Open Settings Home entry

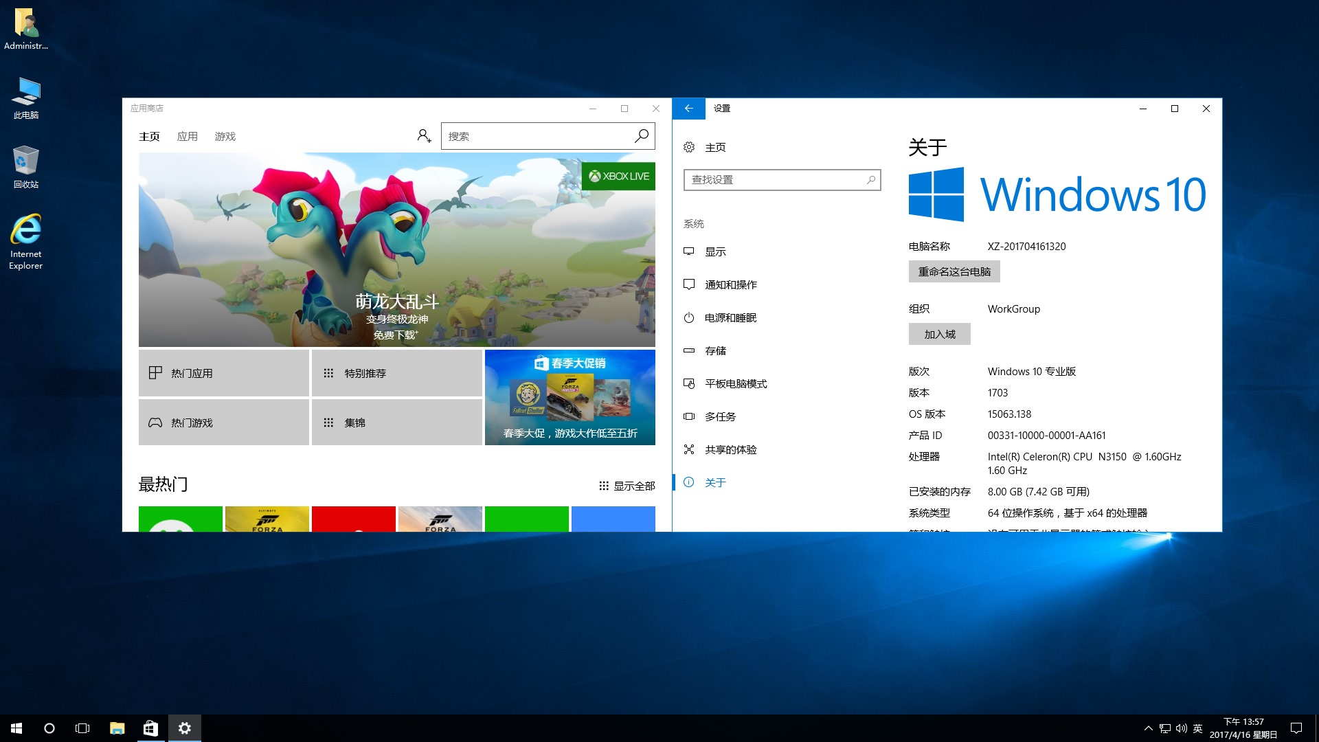(782, 147)
